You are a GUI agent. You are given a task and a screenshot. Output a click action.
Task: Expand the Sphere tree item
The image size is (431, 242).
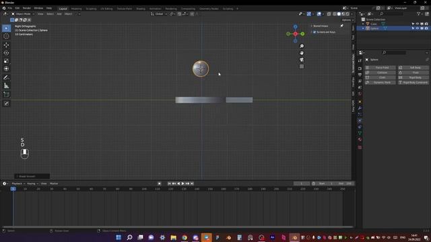[363, 28]
